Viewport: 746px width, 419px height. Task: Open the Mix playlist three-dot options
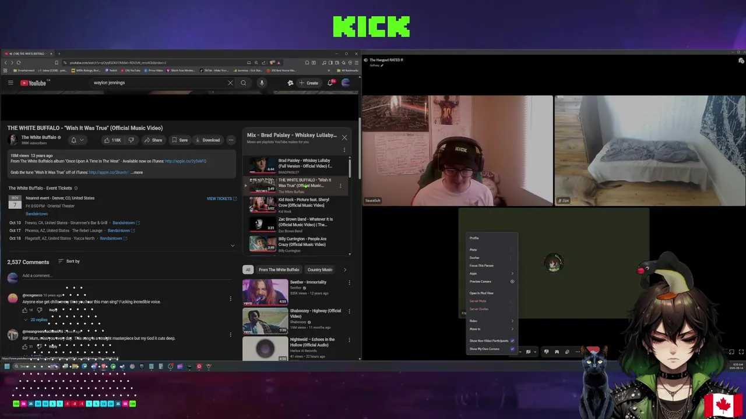pyautogui.click(x=344, y=150)
